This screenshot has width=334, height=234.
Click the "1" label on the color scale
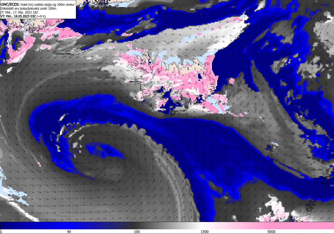1,232
